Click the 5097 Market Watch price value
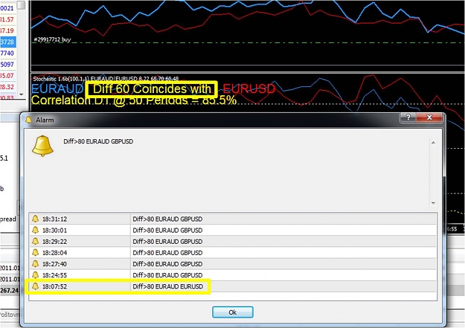The width and height of the screenshot is (465, 328). (7, 65)
